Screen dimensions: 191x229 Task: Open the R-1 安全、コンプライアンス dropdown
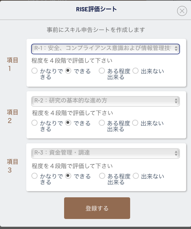[x=105, y=49]
